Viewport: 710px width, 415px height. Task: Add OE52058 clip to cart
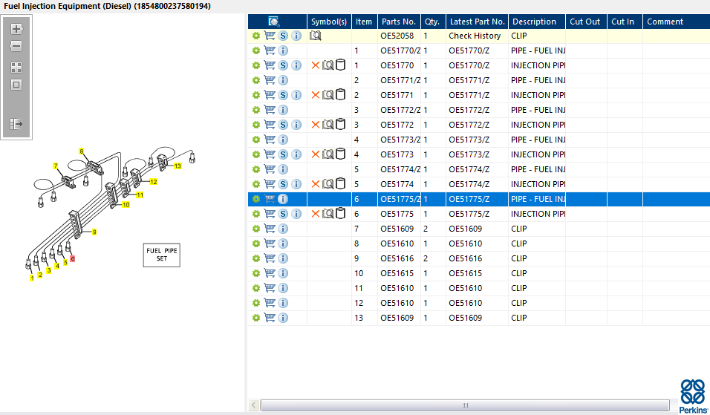[x=270, y=36]
